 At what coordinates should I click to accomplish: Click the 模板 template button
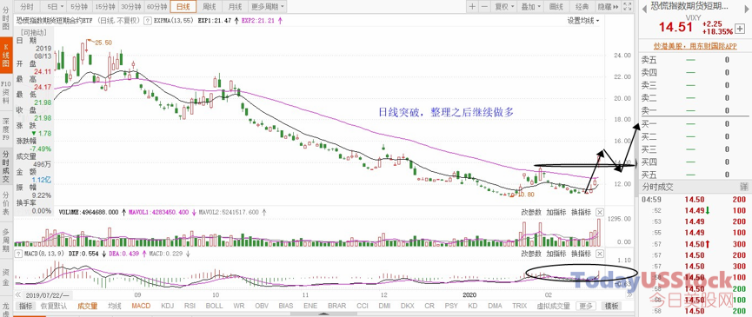coord(611,306)
